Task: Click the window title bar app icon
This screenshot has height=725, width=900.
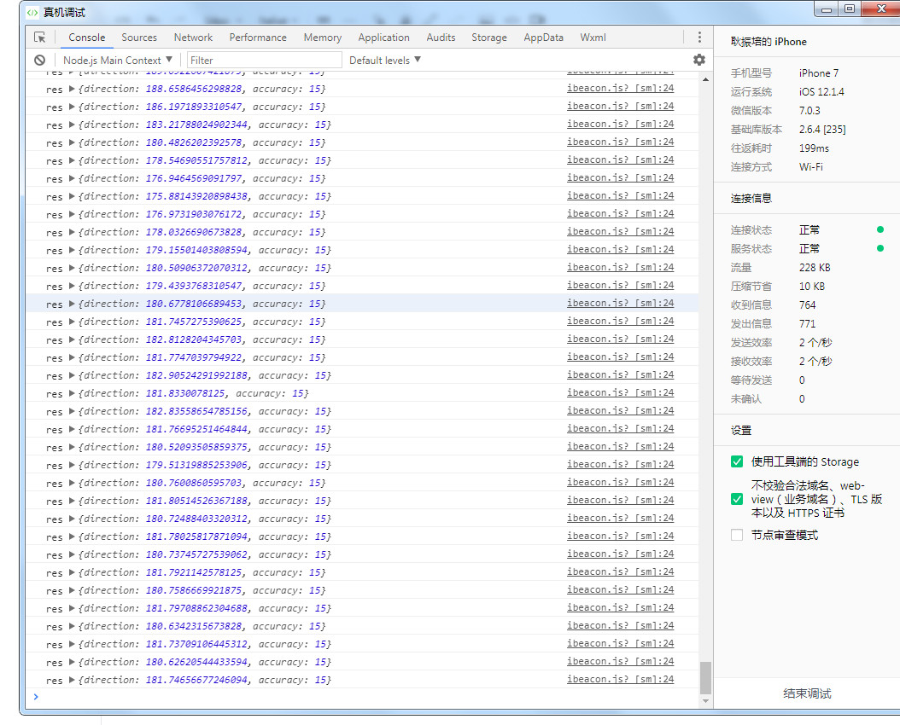Action: tap(32, 13)
